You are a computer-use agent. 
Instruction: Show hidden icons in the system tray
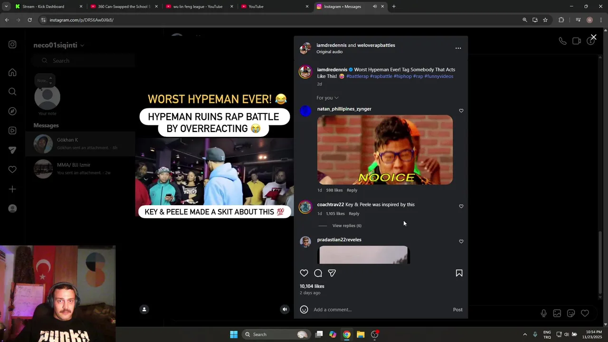coord(525,334)
